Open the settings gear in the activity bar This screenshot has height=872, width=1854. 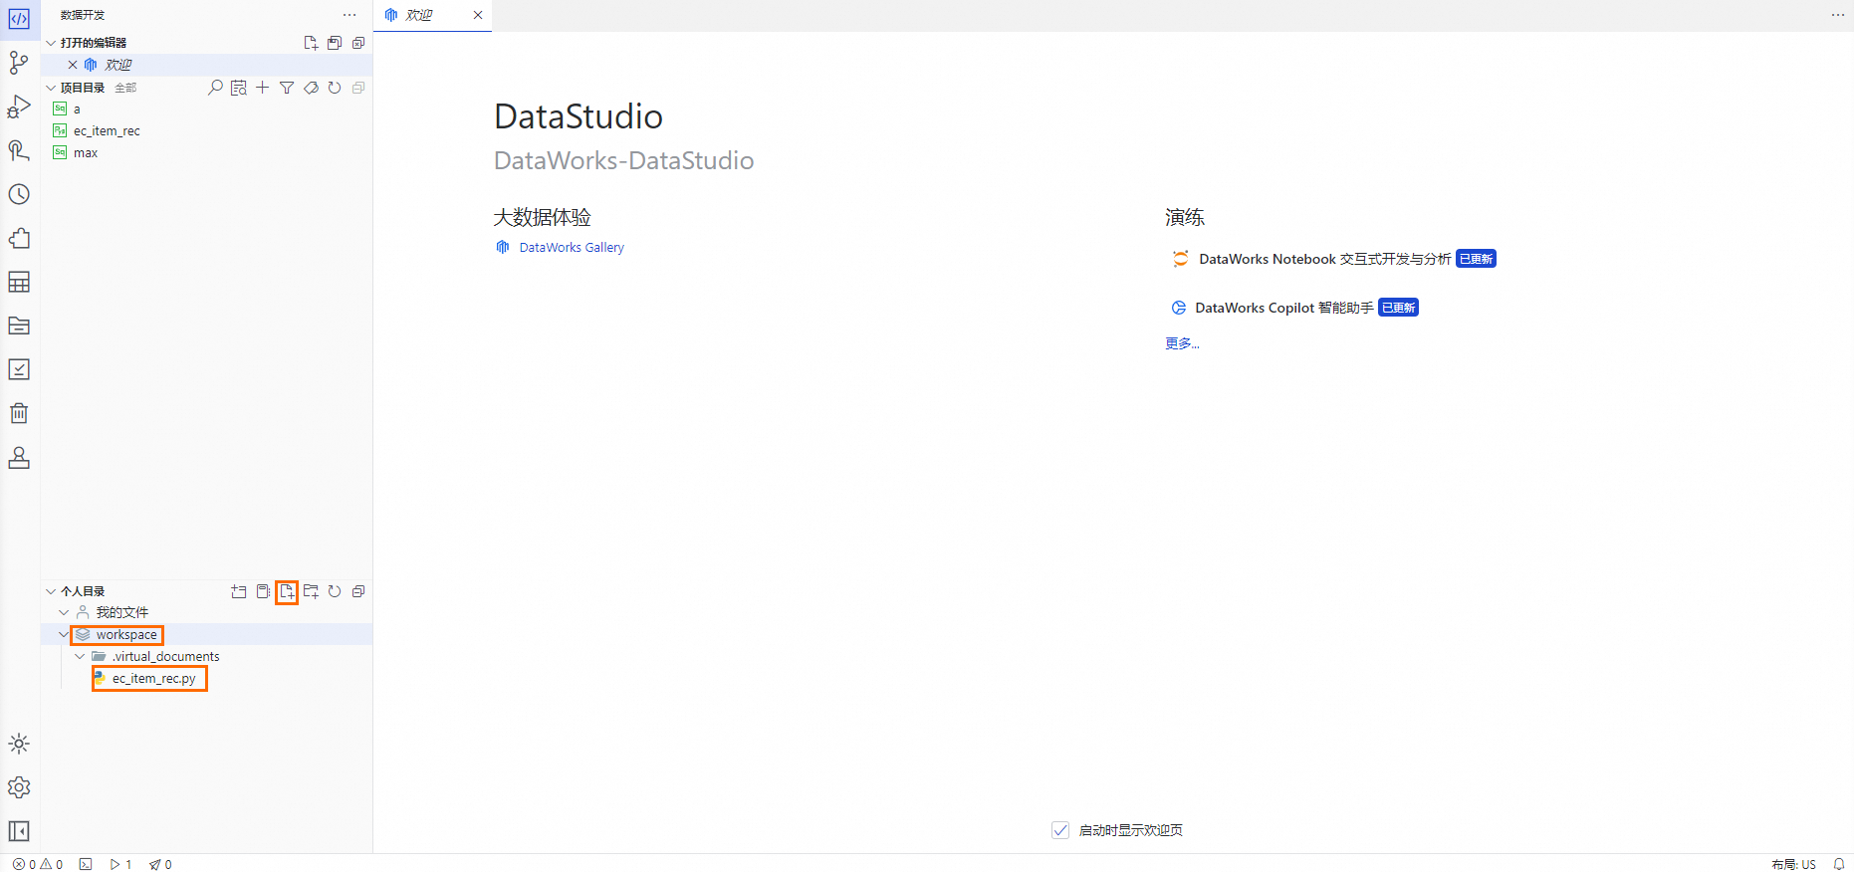click(x=19, y=787)
